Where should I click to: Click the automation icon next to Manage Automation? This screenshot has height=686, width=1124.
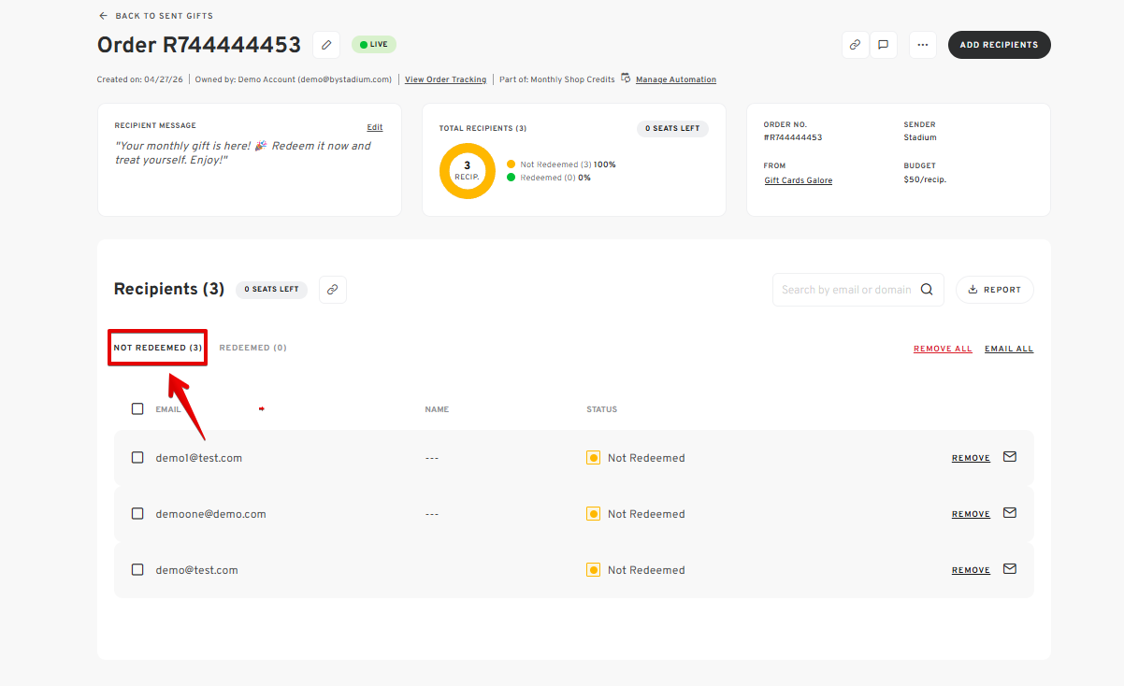click(x=626, y=79)
